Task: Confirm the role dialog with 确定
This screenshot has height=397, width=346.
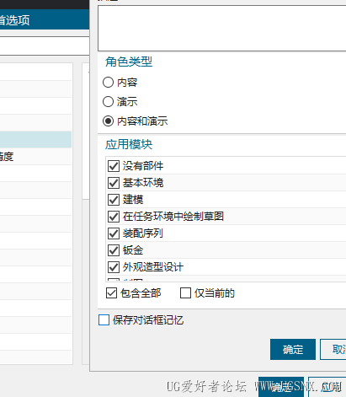Action: pyautogui.click(x=293, y=349)
